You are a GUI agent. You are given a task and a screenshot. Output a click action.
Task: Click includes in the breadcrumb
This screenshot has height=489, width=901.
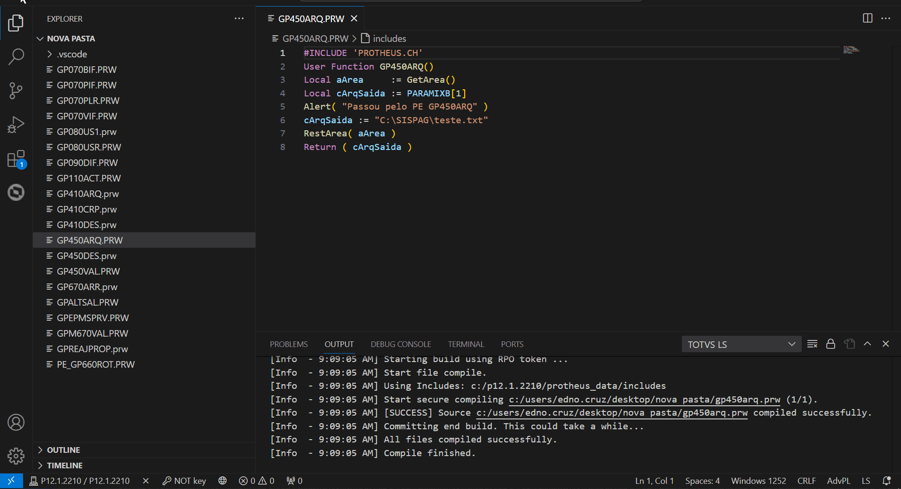click(389, 39)
